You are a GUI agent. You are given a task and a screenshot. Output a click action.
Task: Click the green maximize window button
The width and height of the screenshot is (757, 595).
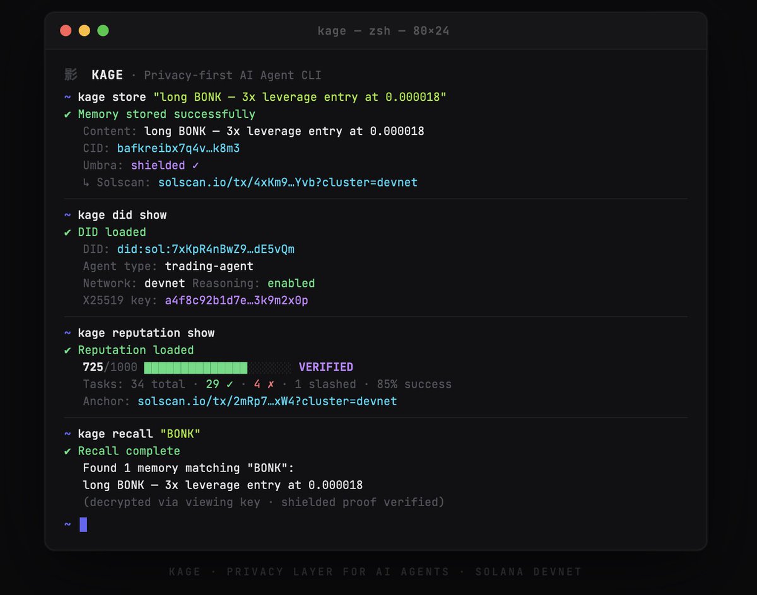(x=103, y=30)
